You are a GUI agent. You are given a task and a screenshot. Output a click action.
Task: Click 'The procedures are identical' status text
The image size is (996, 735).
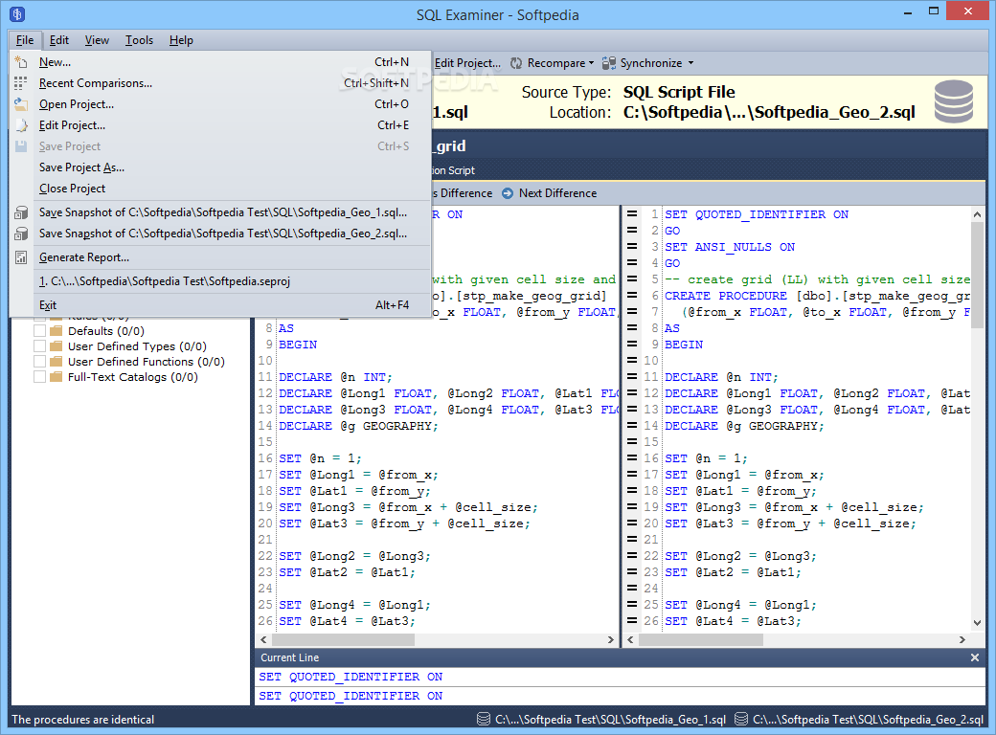83,719
